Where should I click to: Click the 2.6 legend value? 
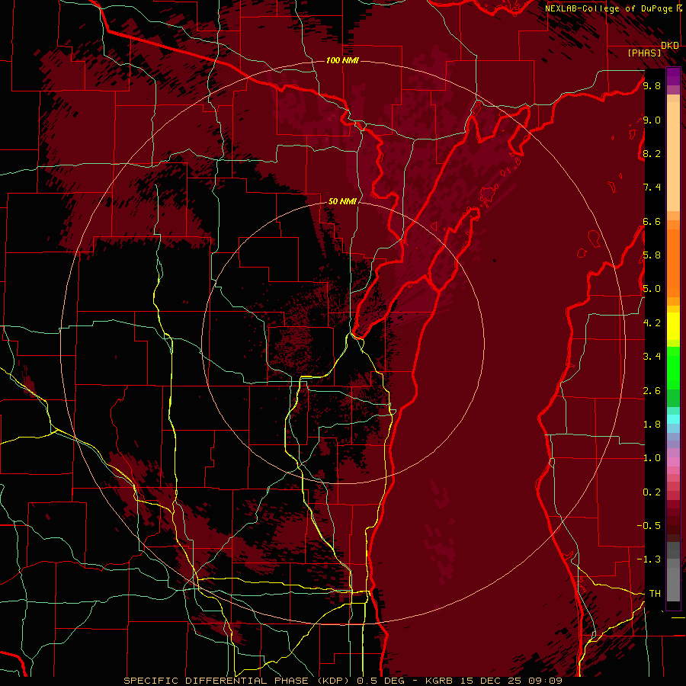[652, 391]
